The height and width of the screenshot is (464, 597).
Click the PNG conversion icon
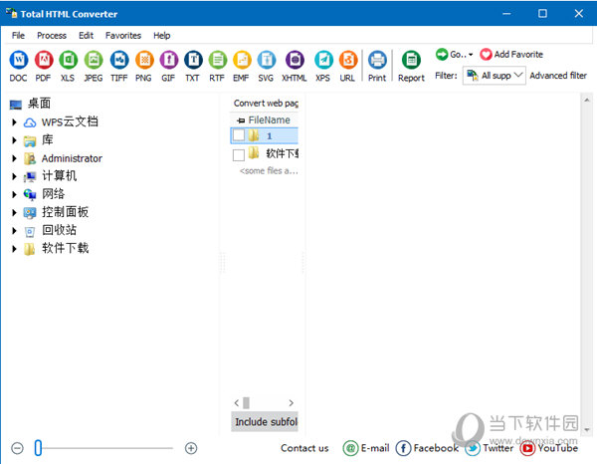(144, 60)
